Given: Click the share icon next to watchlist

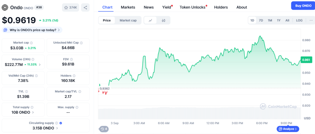Looking at the screenshot, I should pos(85,7).
